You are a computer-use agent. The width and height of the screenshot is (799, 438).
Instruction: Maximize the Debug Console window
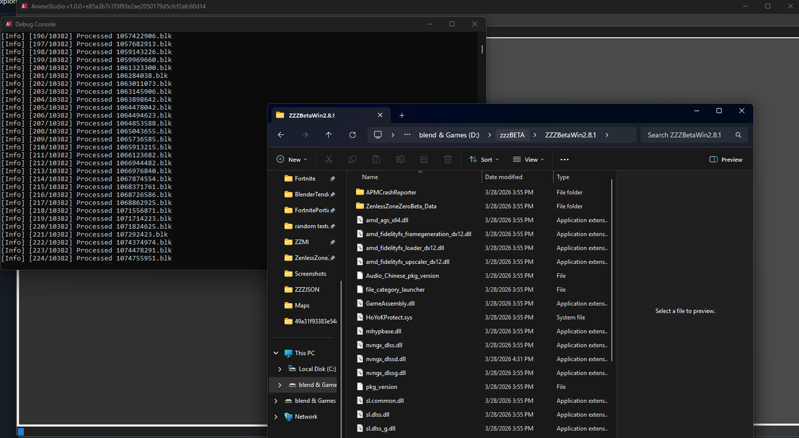click(x=451, y=24)
